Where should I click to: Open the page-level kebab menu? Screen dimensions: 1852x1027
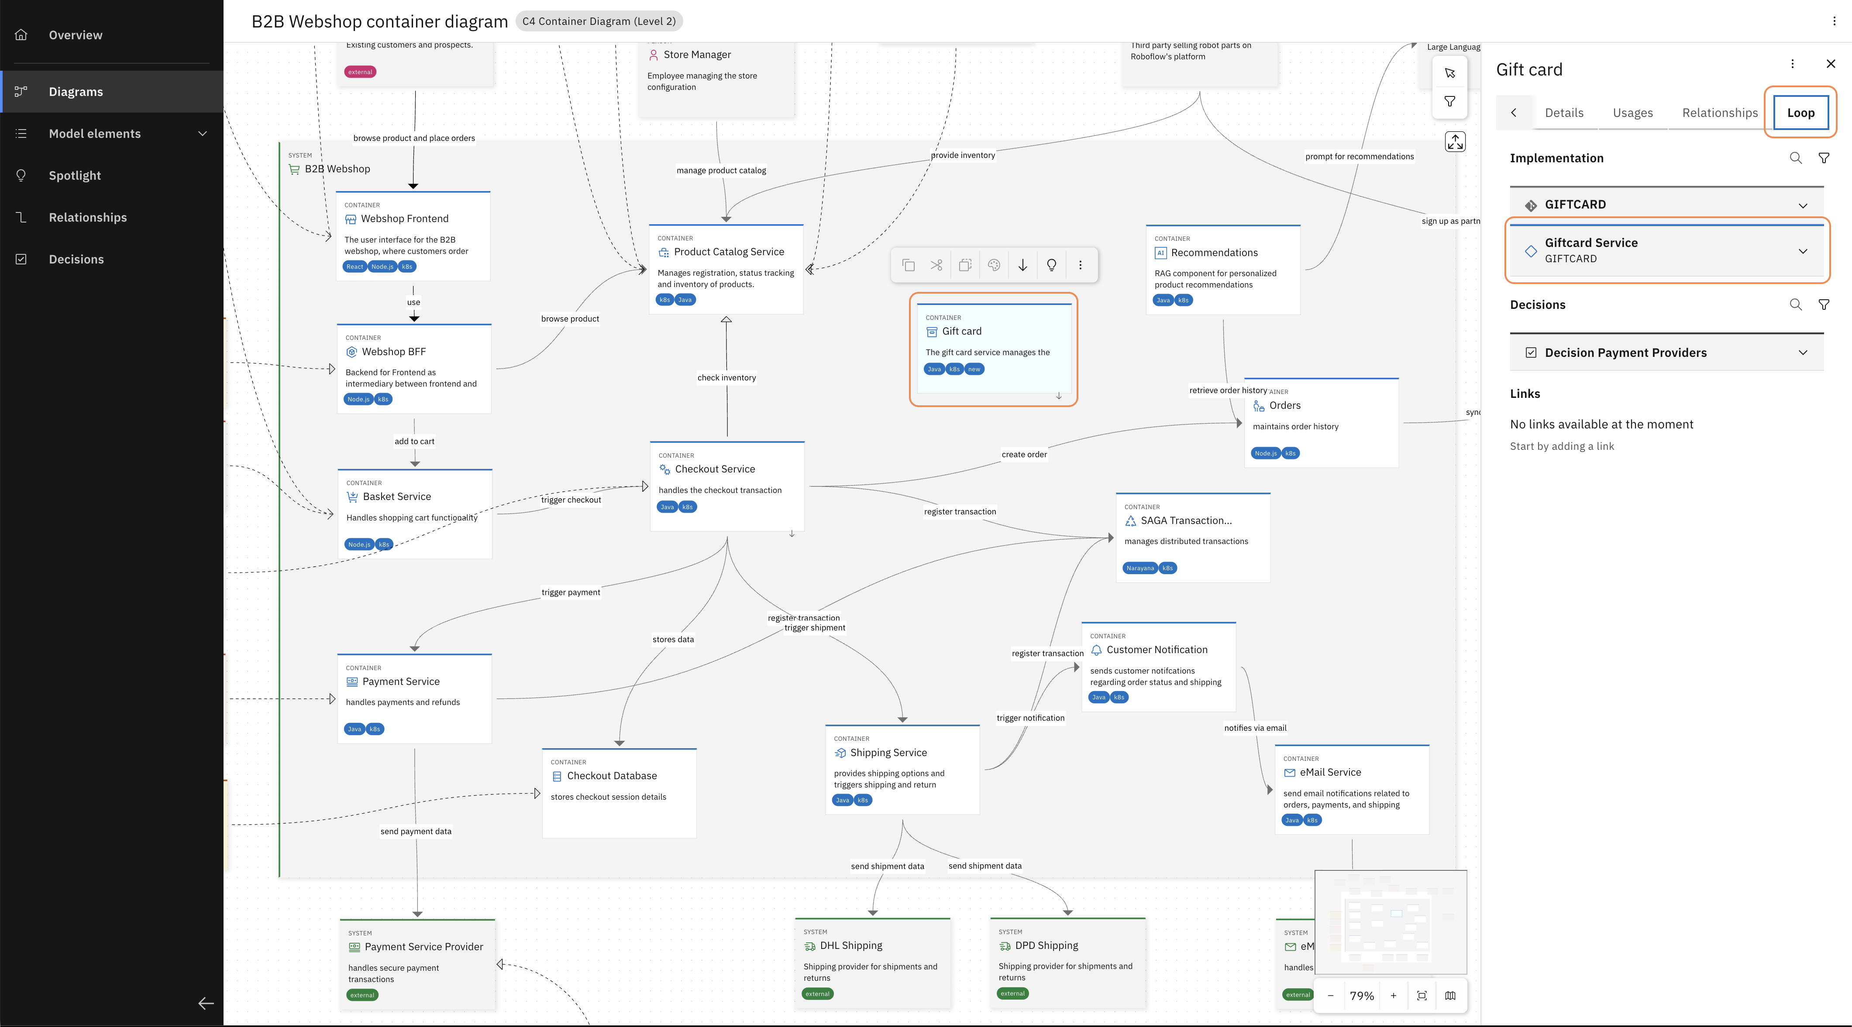[x=1834, y=21]
